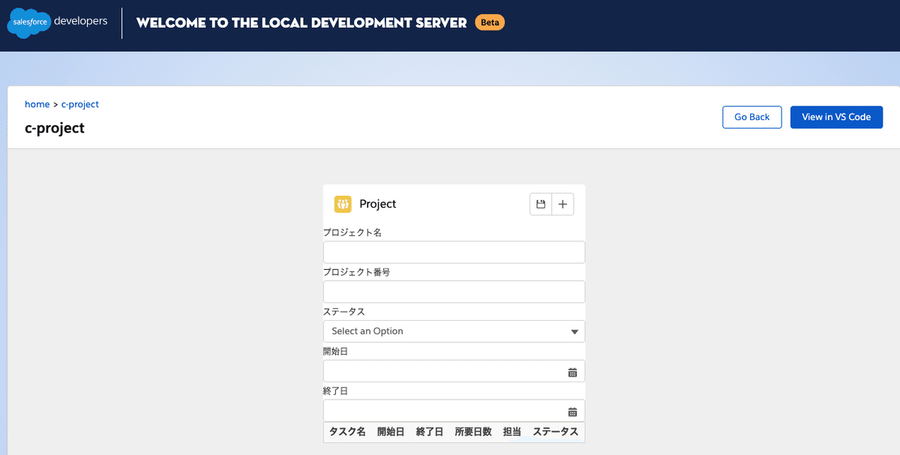
Task: Click the plus icon to add a row
Action: click(562, 204)
